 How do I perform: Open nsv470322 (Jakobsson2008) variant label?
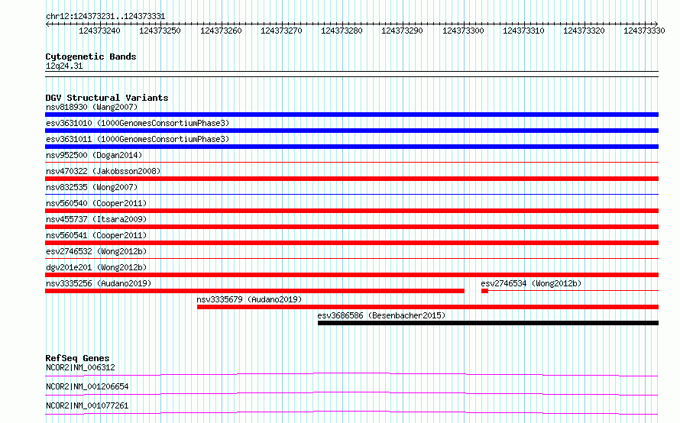click(x=103, y=171)
